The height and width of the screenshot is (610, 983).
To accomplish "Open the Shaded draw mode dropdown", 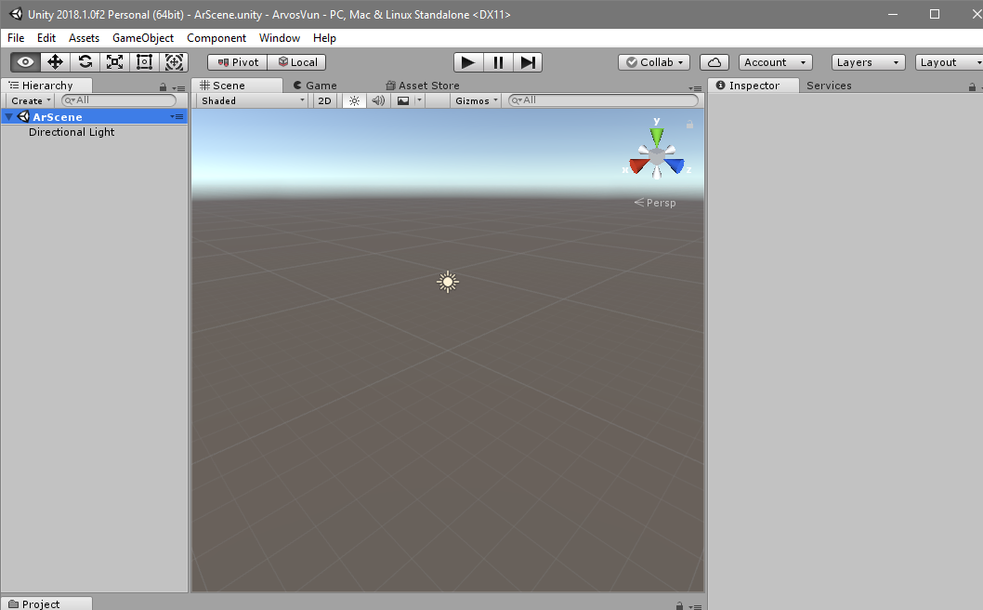I will point(251,100).
